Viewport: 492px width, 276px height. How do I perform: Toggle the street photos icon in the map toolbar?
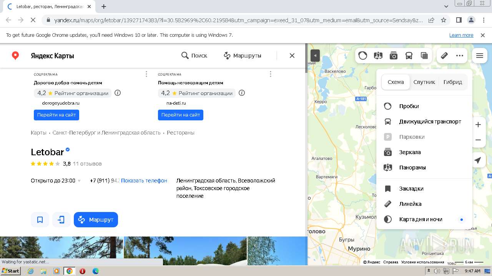[x=394, y=56]
